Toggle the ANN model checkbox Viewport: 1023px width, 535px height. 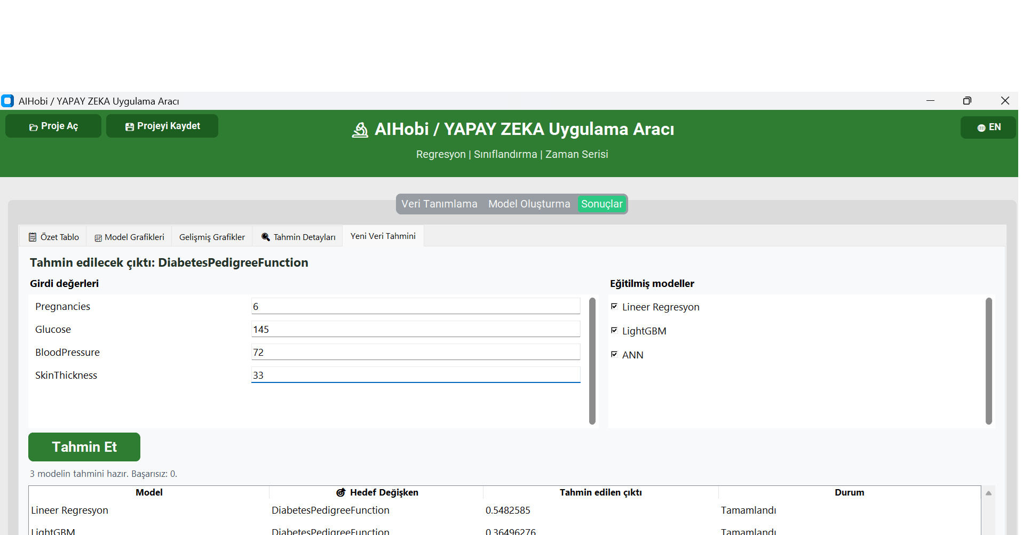614,354
